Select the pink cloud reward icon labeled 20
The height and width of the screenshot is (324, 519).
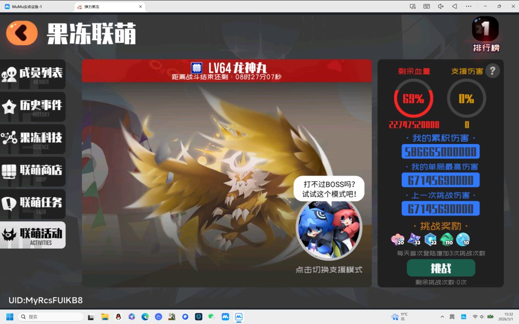click(x=397, y=240)
